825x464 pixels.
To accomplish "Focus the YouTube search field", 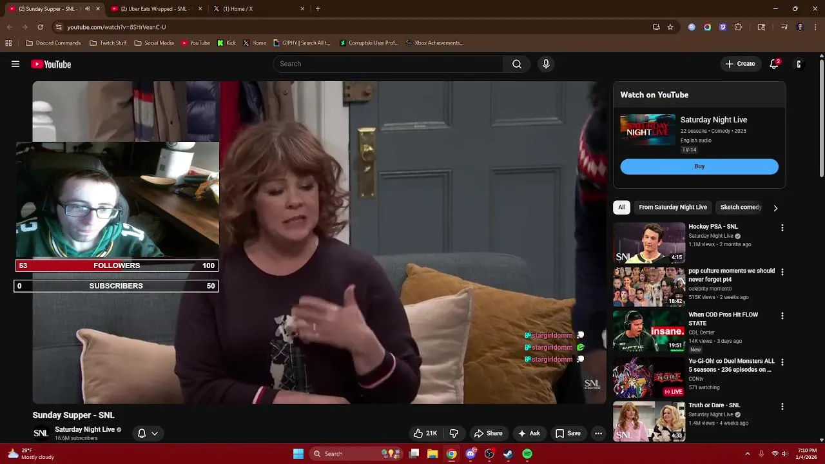I will tap(389, 64).
